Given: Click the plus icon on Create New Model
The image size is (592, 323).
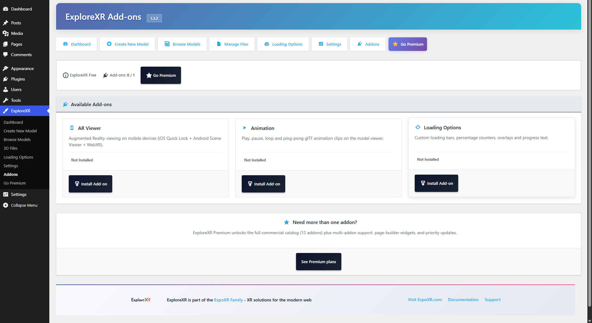Looking at the screenshot, I should (x=109, y=44).
